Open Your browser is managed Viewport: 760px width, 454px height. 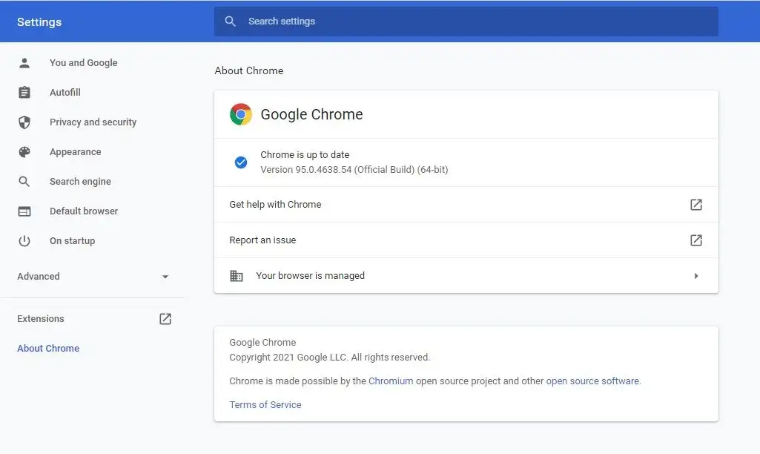466,275
